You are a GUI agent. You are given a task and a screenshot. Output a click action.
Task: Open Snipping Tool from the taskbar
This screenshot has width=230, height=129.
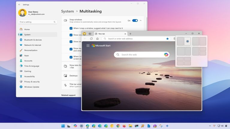pyautogui.click(x=161, y=126)
